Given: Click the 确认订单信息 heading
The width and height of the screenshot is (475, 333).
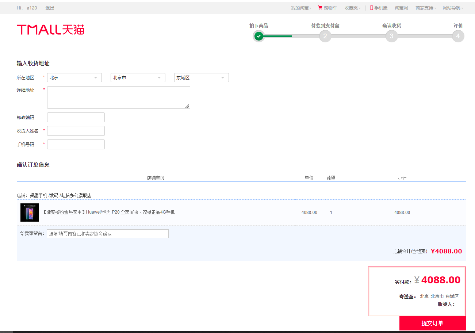Looking at the screenshot, I should click(x=33, y=165).
